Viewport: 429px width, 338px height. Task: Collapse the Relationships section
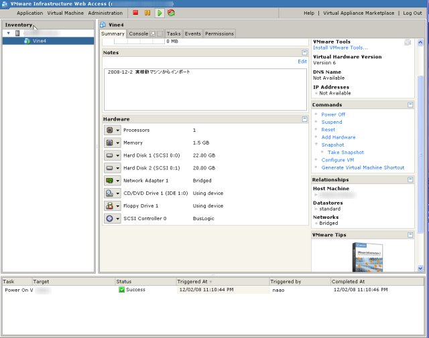tap(410, 179)
